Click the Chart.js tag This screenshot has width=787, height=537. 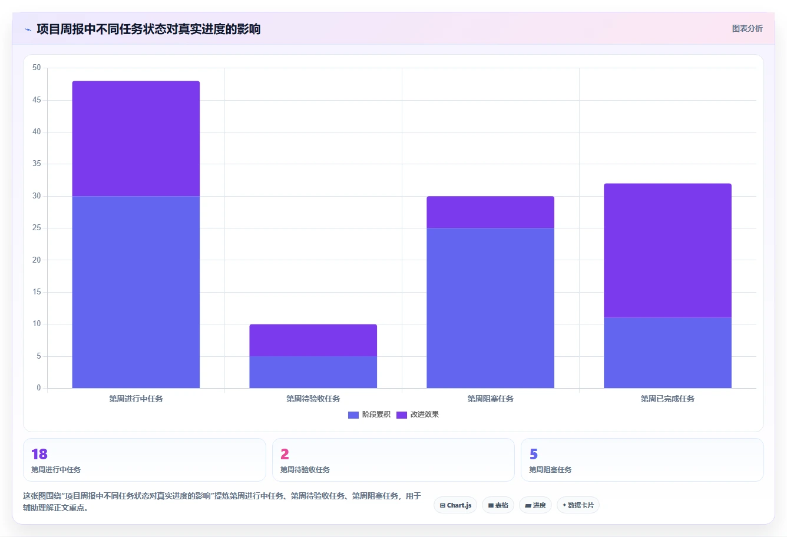pos(455,505)
